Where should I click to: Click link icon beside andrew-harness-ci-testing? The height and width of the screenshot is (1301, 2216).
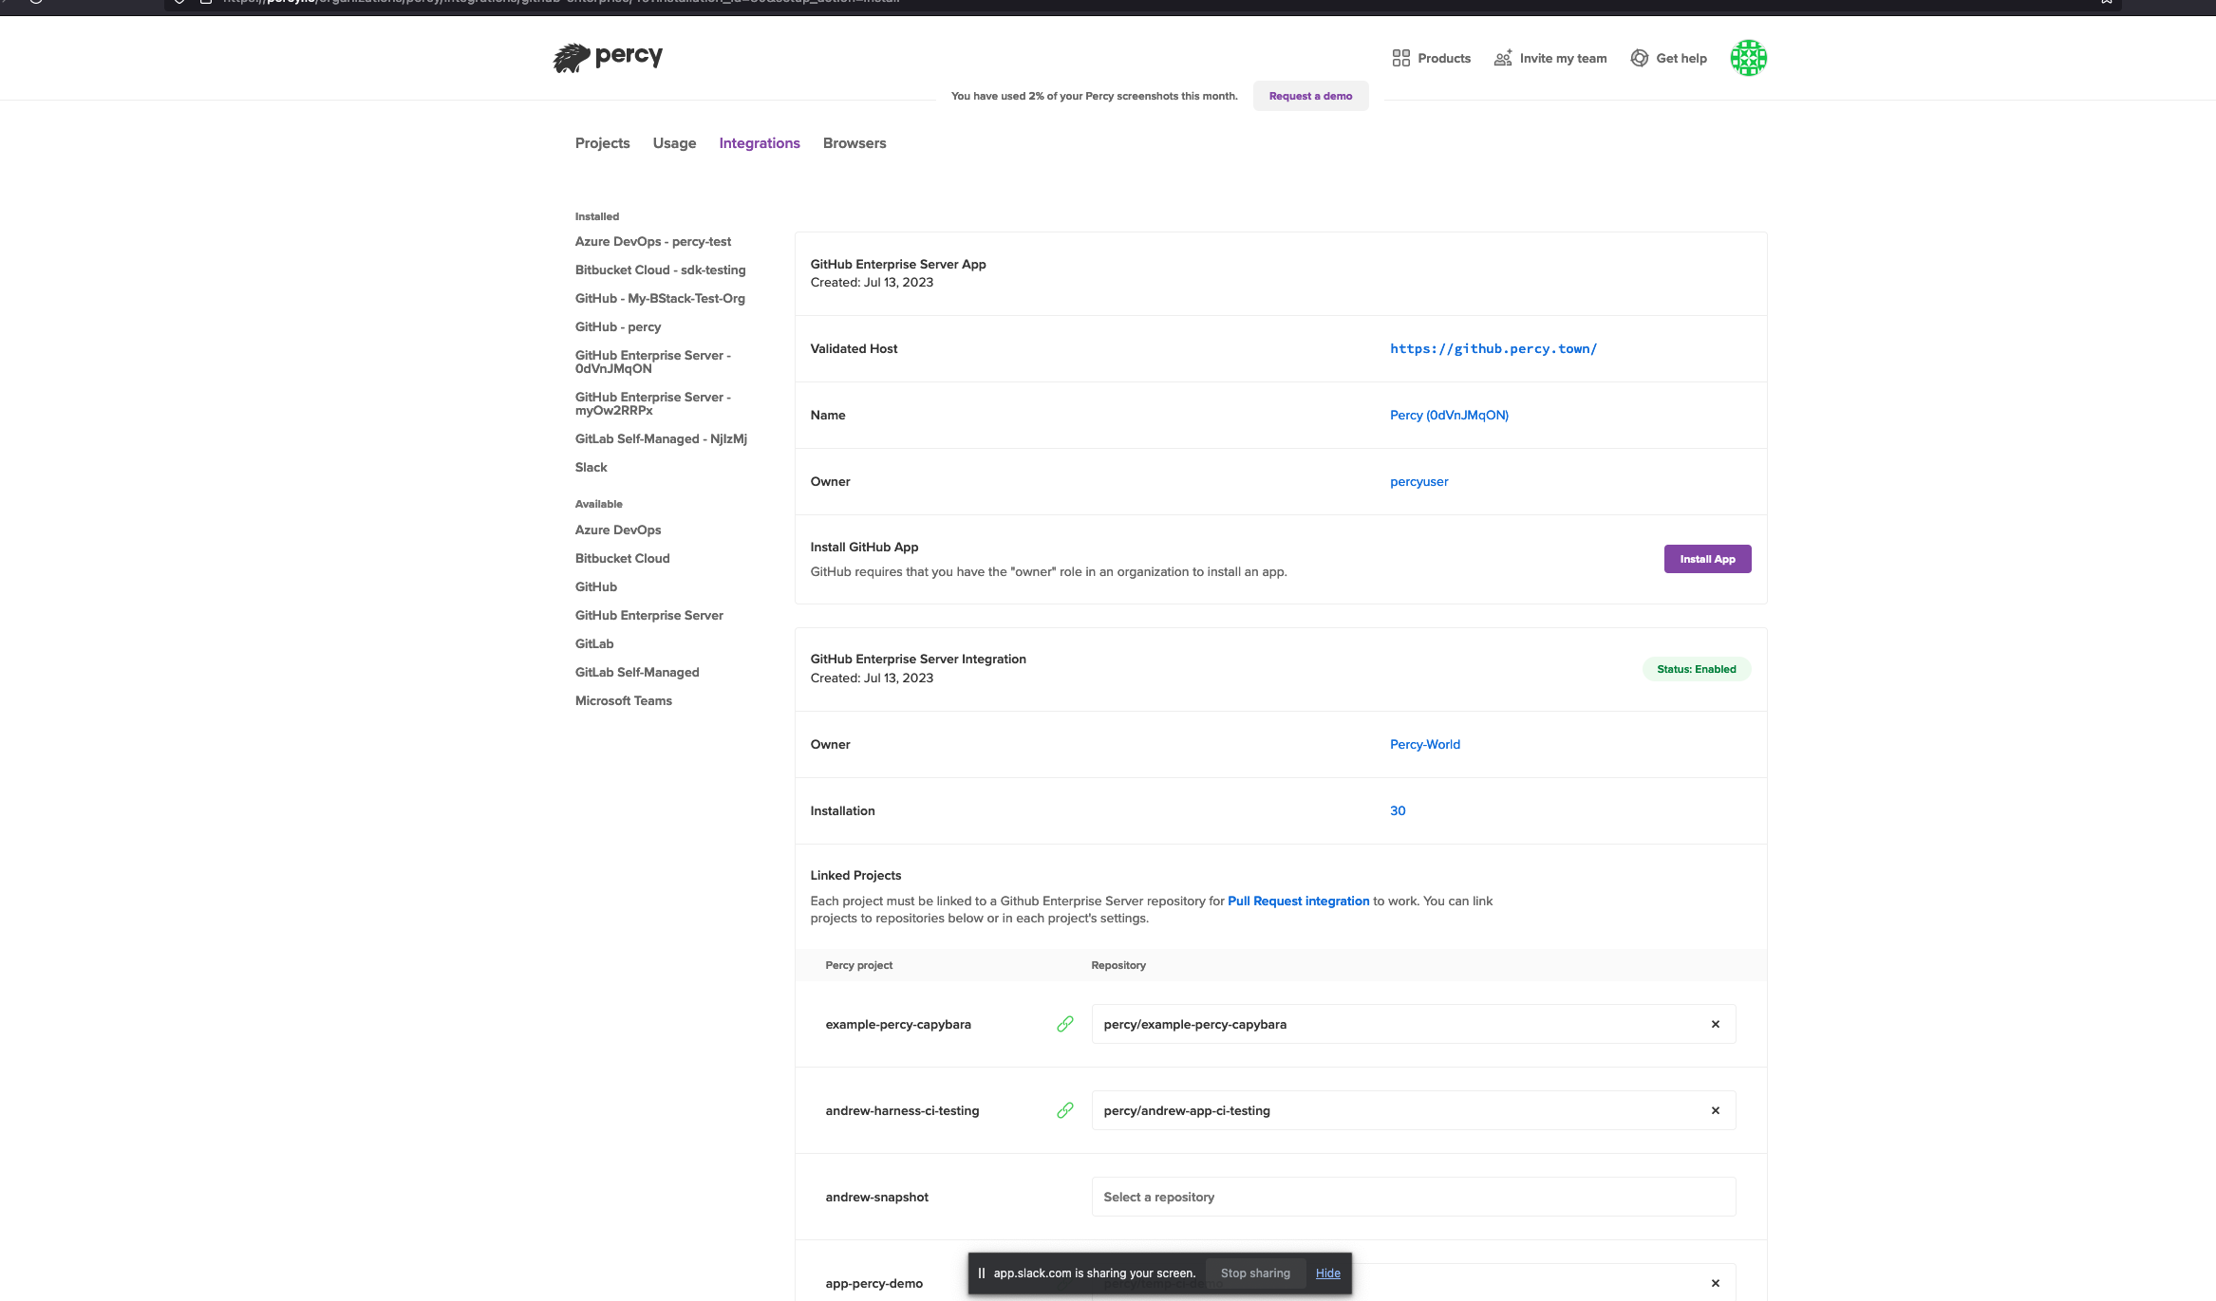pyautogui.click(x=1064, y=1110)
